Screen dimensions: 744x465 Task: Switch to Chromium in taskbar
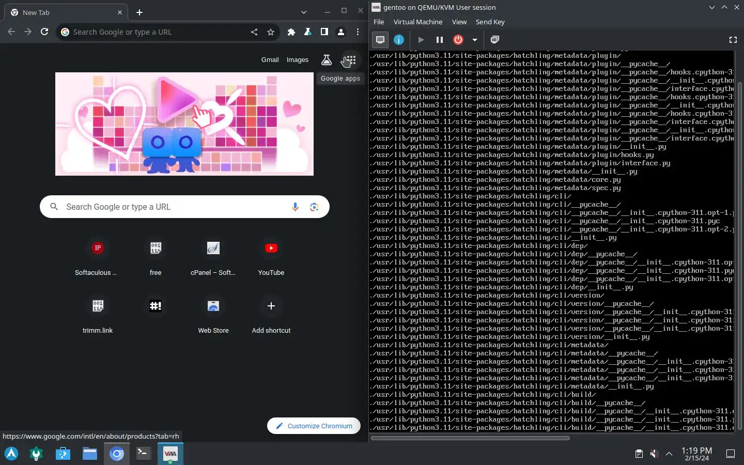click(x=117, y=454)
